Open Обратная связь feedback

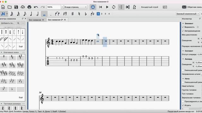click(x=192, y=7)
